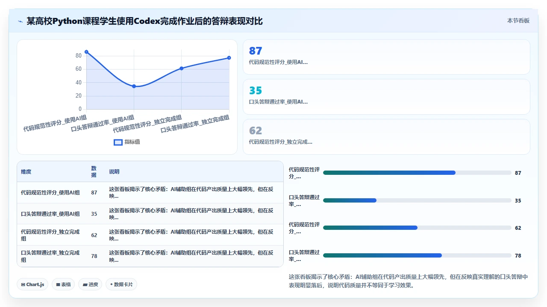This screenshot has width=547, height=307.
Task: Click the 本节看板 label in header
Action: 518,20
